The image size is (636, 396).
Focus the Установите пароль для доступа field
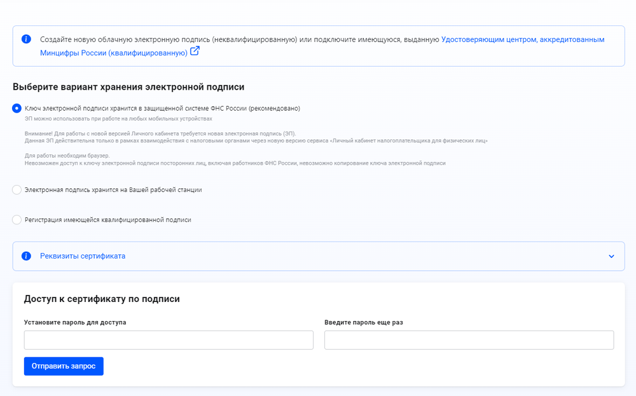click(169, 340)
